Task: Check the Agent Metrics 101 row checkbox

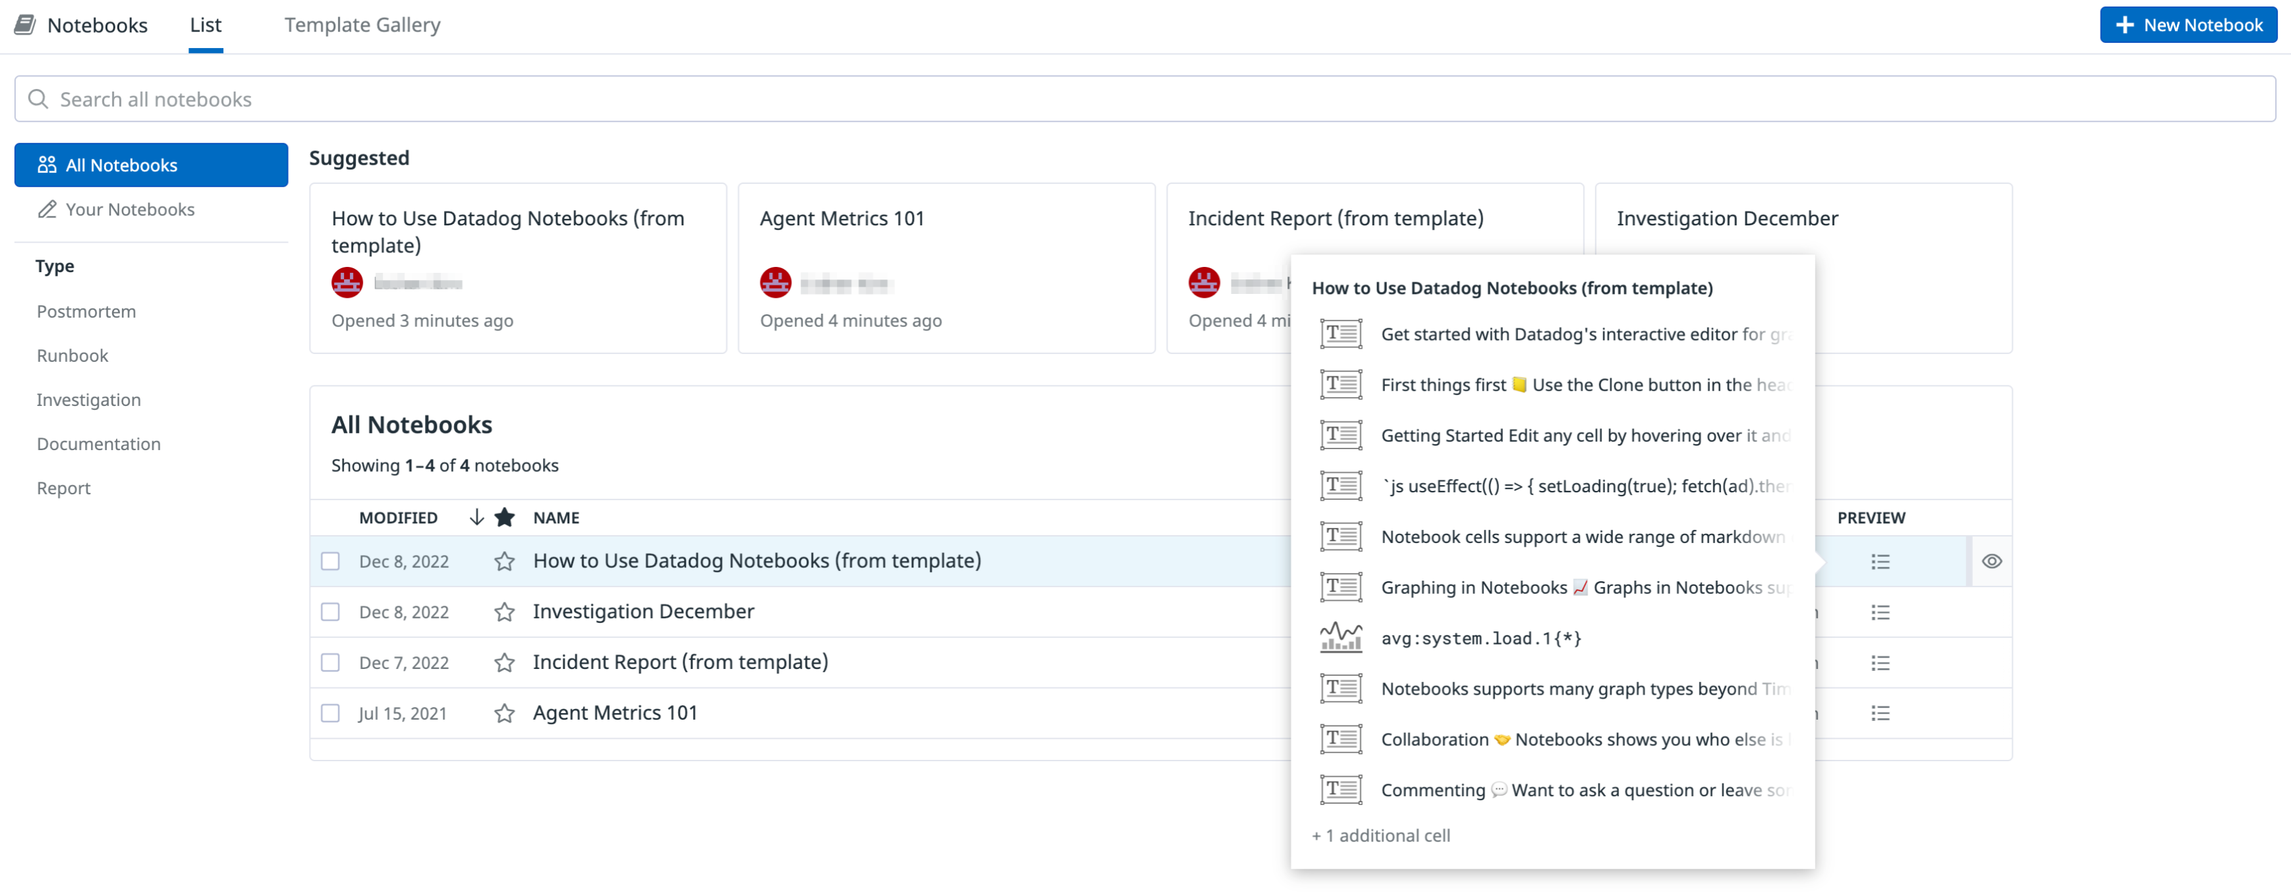Action: [330, 714]
